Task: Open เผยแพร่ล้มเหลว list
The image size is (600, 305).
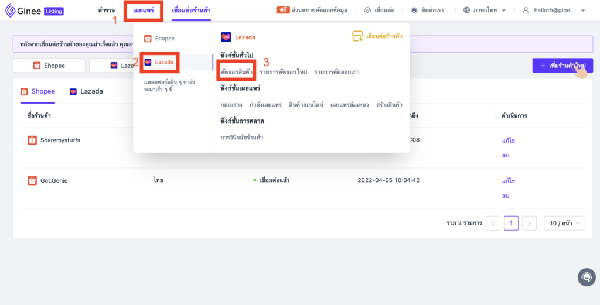Action: 350,104
